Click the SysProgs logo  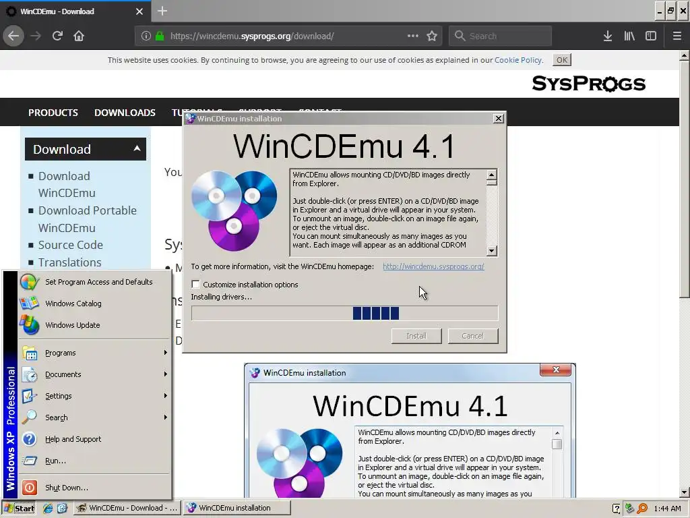click(589, 83)
